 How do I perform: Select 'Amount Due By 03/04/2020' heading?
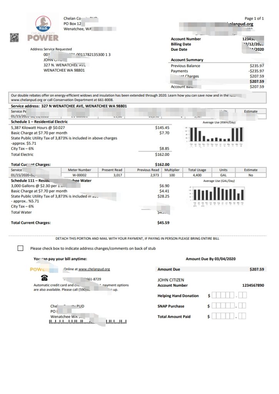211,259
